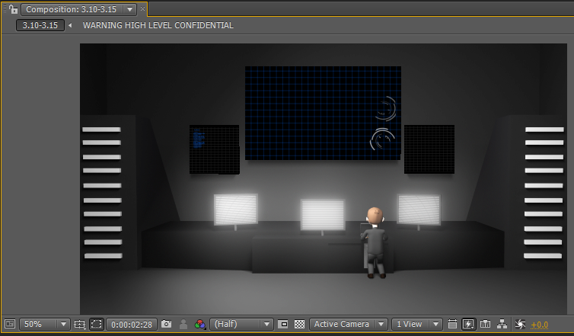This screenshot has width=574, height=336.
Task: Select the Composition: 3.10-3.15 panel tab
Action: (x=72, y=10)
